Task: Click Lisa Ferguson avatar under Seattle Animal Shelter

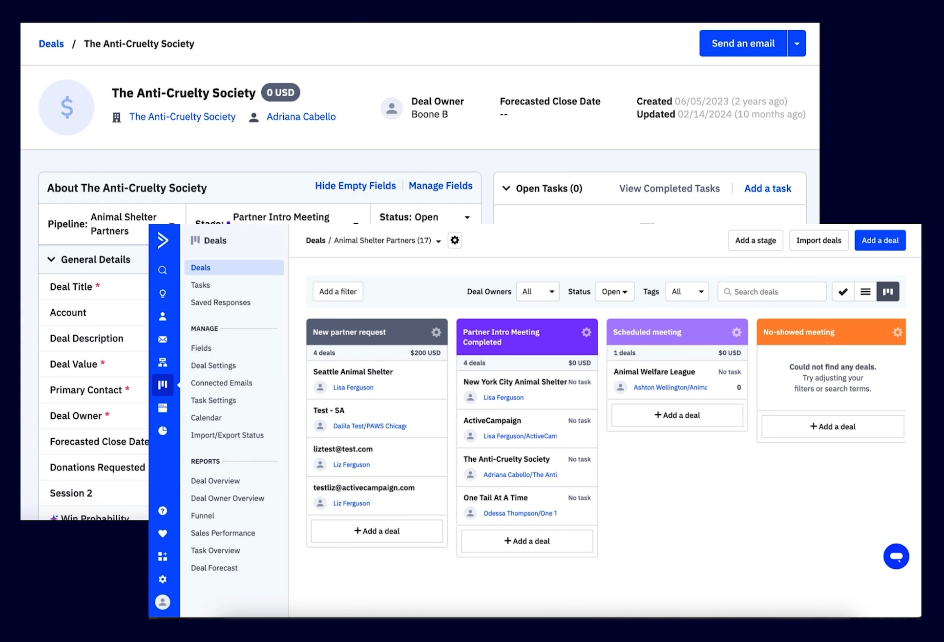Action: [320, 387]
